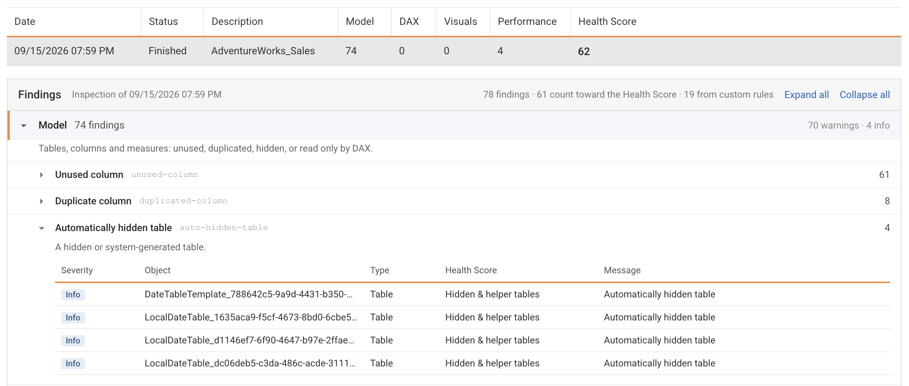Collapse the Automatically hidden table rule
Viewport: 909px width, 386px height.
[x=42, y=228]
